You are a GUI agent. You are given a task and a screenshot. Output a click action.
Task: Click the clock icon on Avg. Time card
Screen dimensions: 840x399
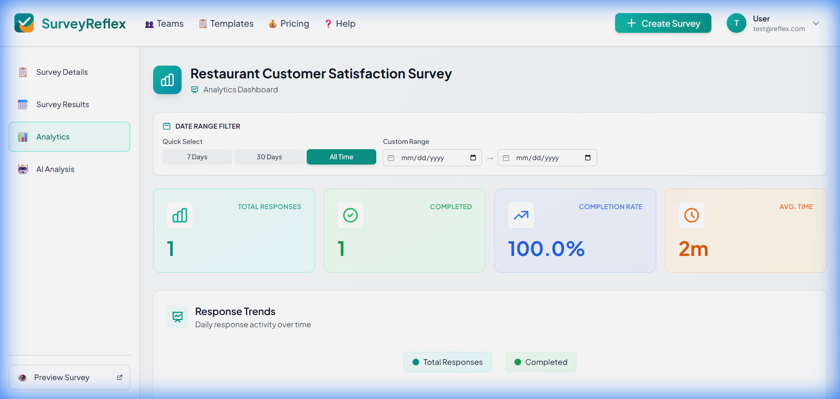click(691, 215)
